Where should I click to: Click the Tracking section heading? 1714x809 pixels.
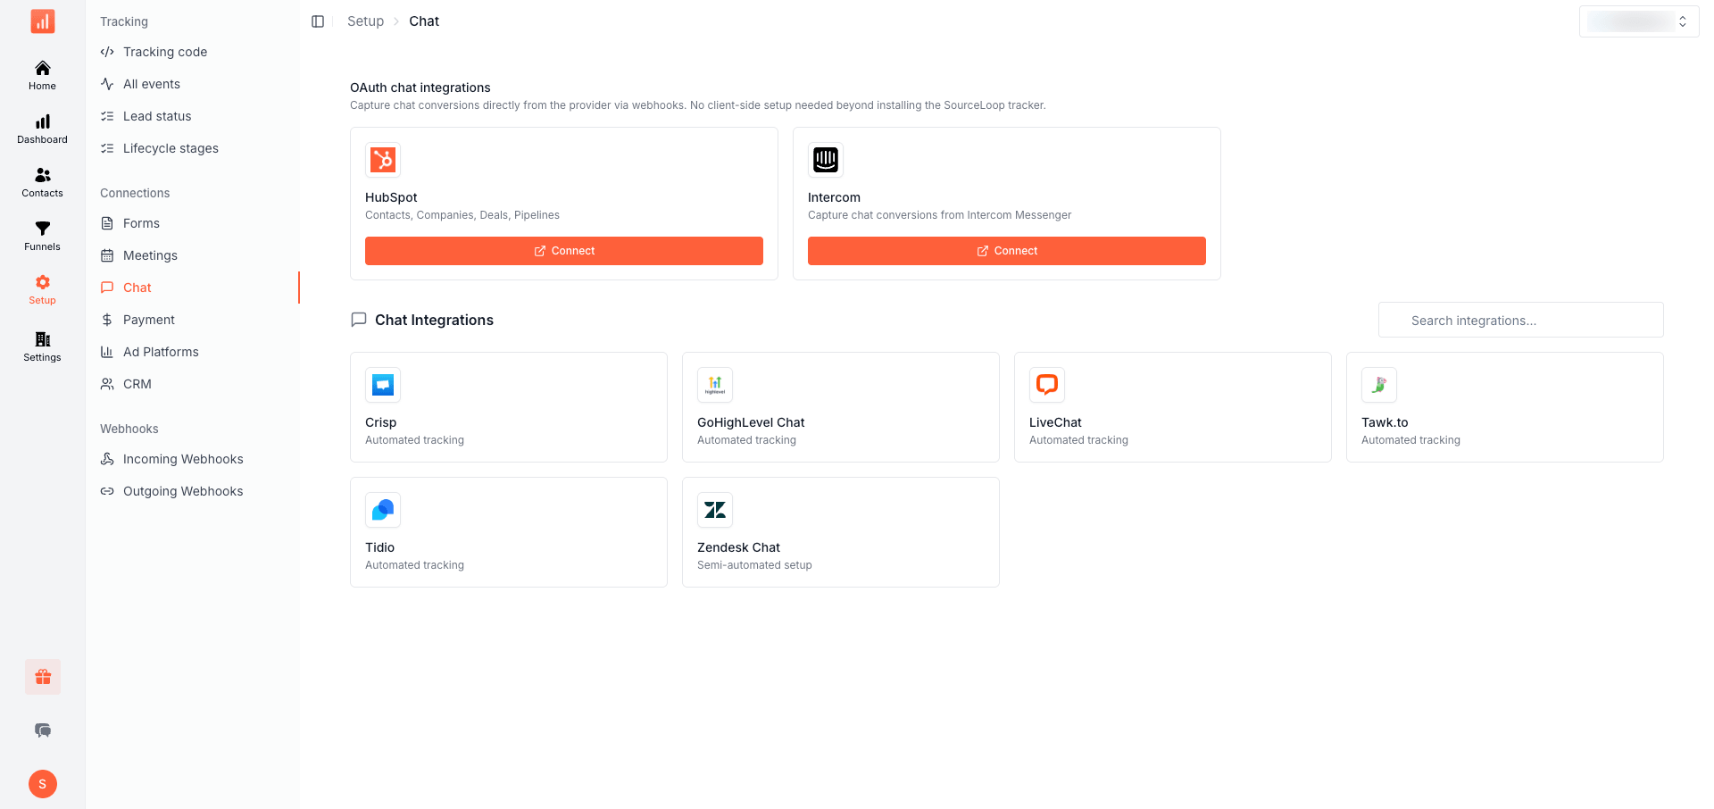click(124, 21)
